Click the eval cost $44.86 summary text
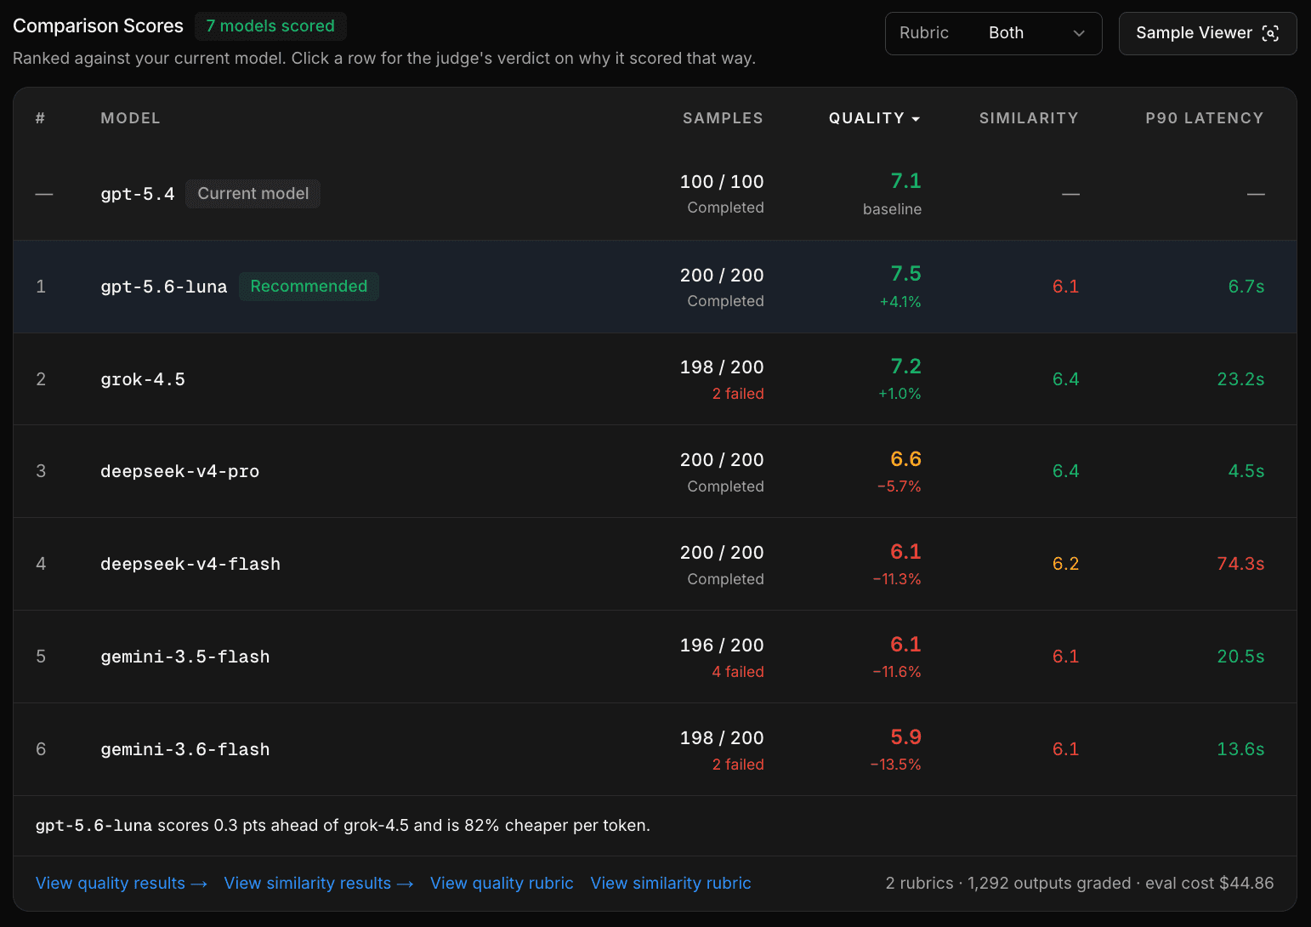Screen dimensions: 1311x927 [x=1209, y=884]
